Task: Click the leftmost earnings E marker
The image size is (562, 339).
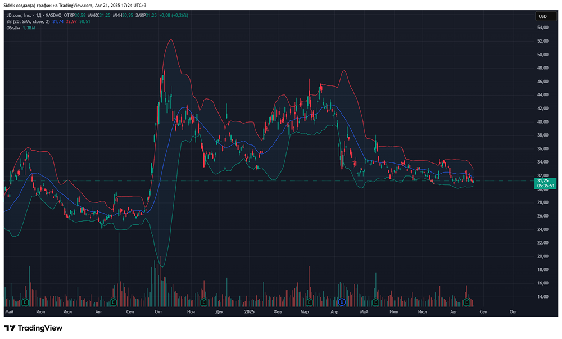Action: click(25, 302)
